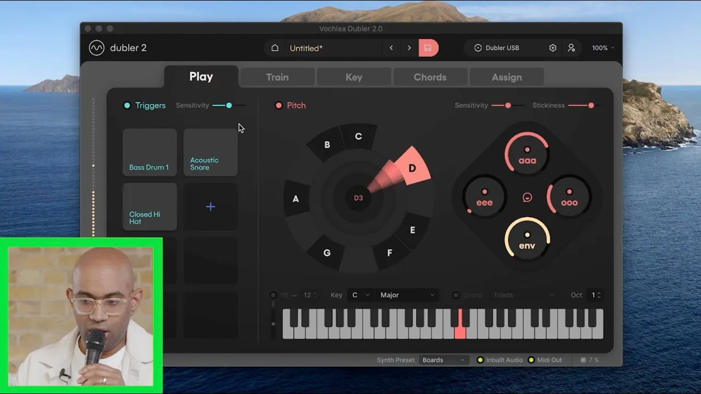Click highlighted note D on the pitch wheel
The height and width of the screenshot is (394, 701).
point(412,168)
